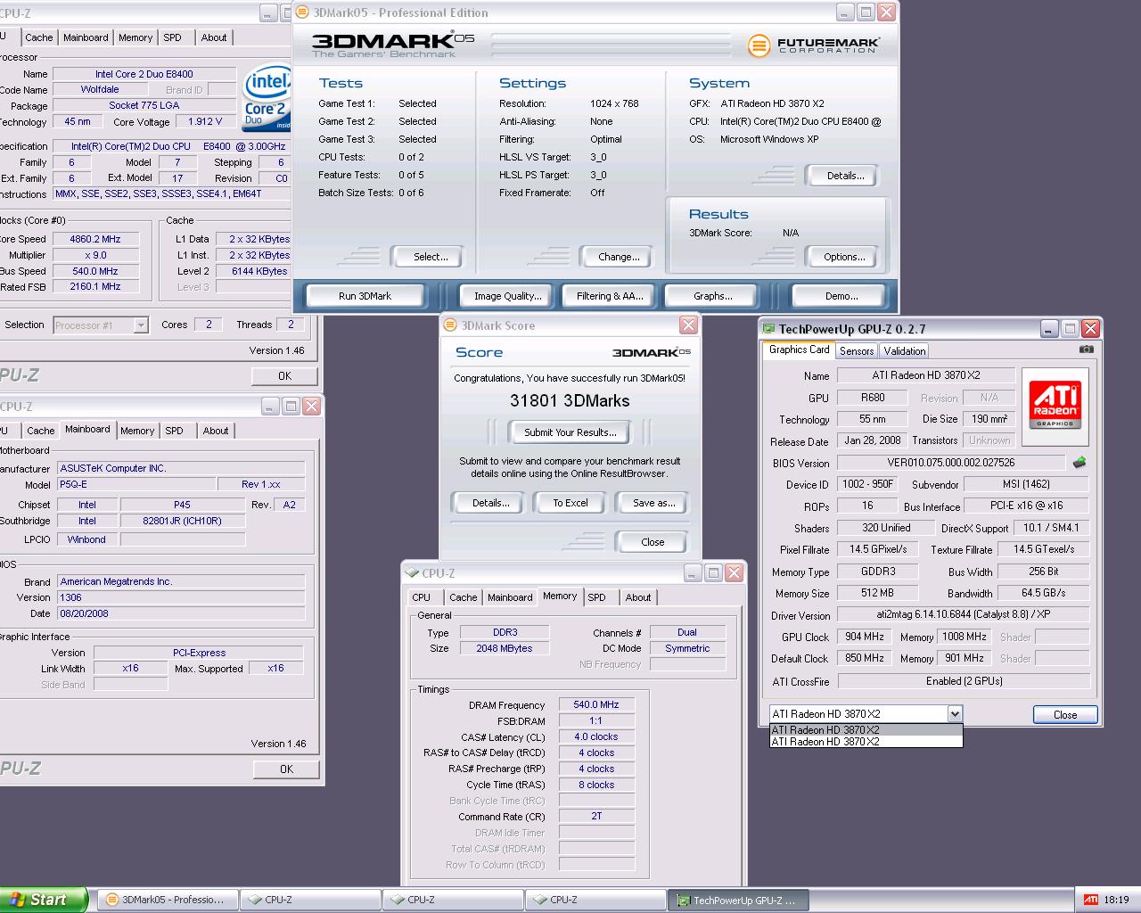Viewport: 1141px width, 913px height.
Task: Click OK in CPU-Z Mainboard window
Action: (285, 769)
